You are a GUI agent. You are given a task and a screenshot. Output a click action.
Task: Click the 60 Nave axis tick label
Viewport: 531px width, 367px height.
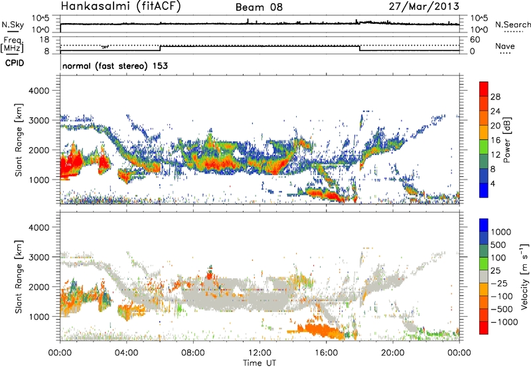point(475,40)
